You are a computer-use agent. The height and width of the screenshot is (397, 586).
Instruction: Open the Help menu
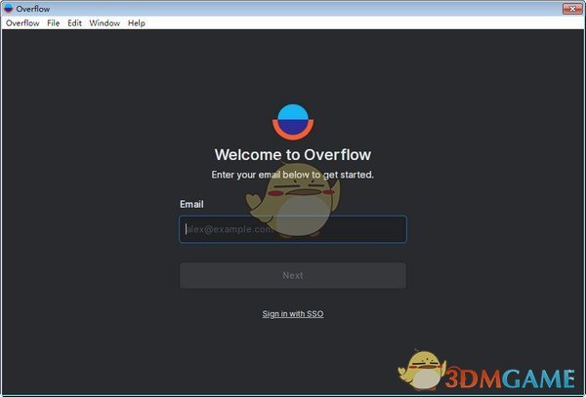click(137, 22)
